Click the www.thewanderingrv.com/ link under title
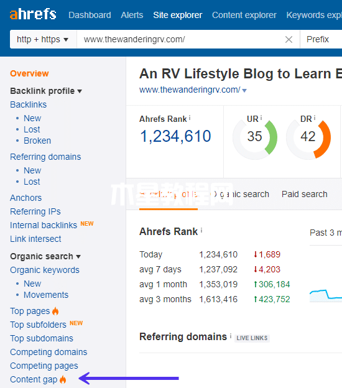Image resolution: width=342 pixels, height=388 pixels. pos(190,90)
